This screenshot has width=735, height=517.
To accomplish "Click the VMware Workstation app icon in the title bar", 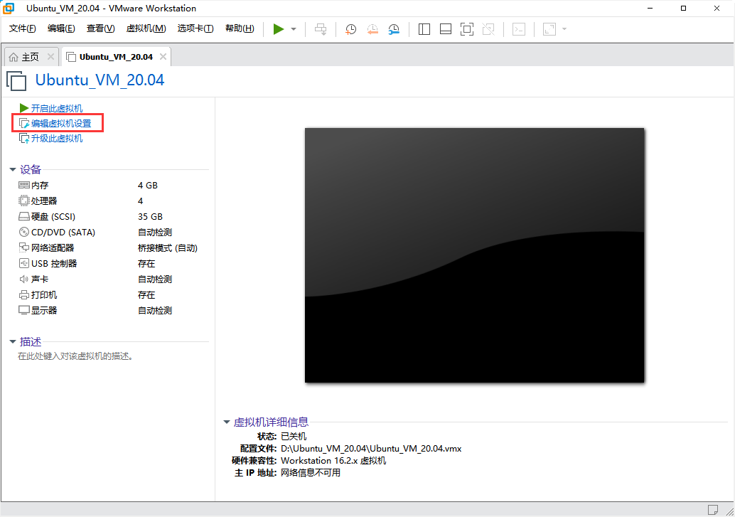I will [x=9, y=8].
